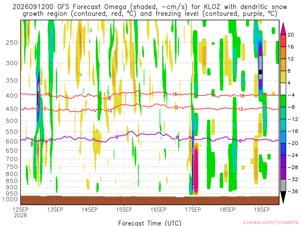Click the black omega core near 19SEP aloft
The image size is (301, 226).
click(260, 72)
